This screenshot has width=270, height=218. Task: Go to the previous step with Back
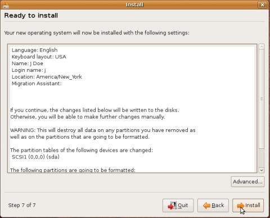(213, 206)
